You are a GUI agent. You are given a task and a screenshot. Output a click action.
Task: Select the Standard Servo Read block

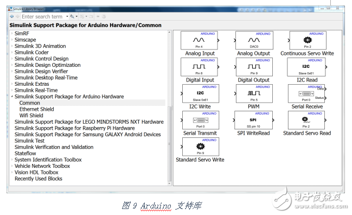click(307, 120)
